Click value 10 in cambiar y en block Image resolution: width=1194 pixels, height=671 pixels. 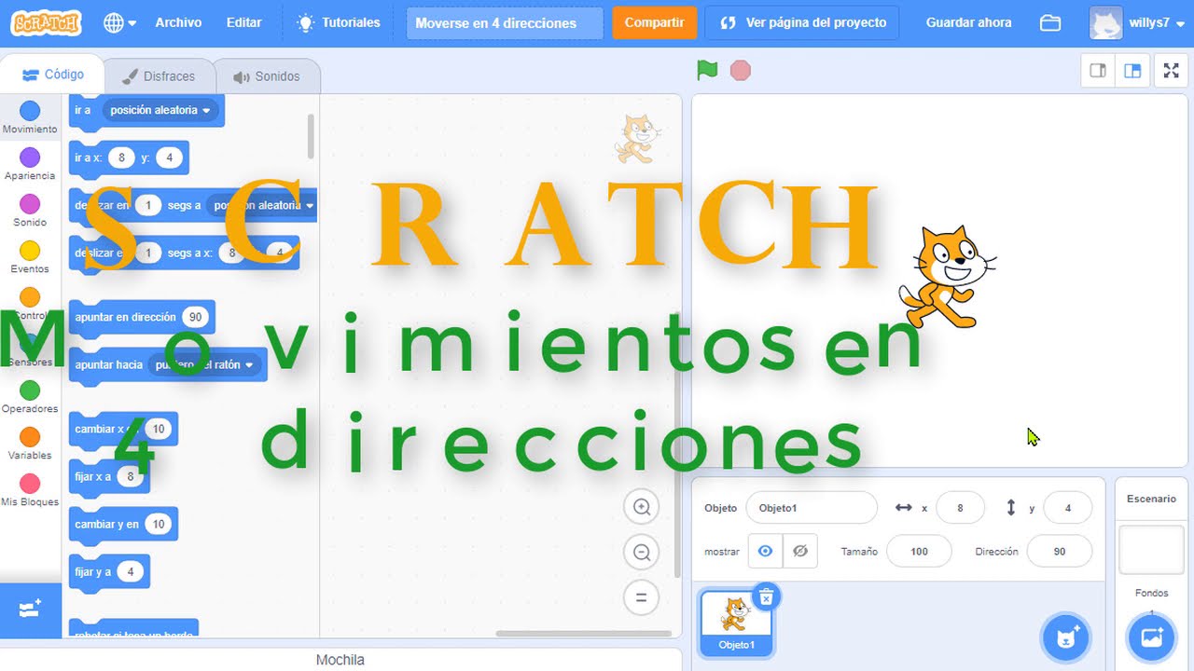click(158, 524)
